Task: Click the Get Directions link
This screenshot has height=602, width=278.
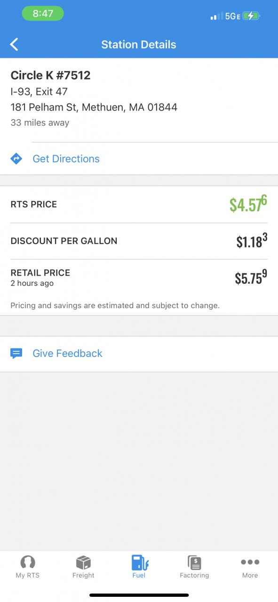Action: 66,159
